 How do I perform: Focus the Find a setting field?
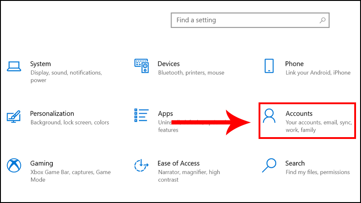pos(244,20)
